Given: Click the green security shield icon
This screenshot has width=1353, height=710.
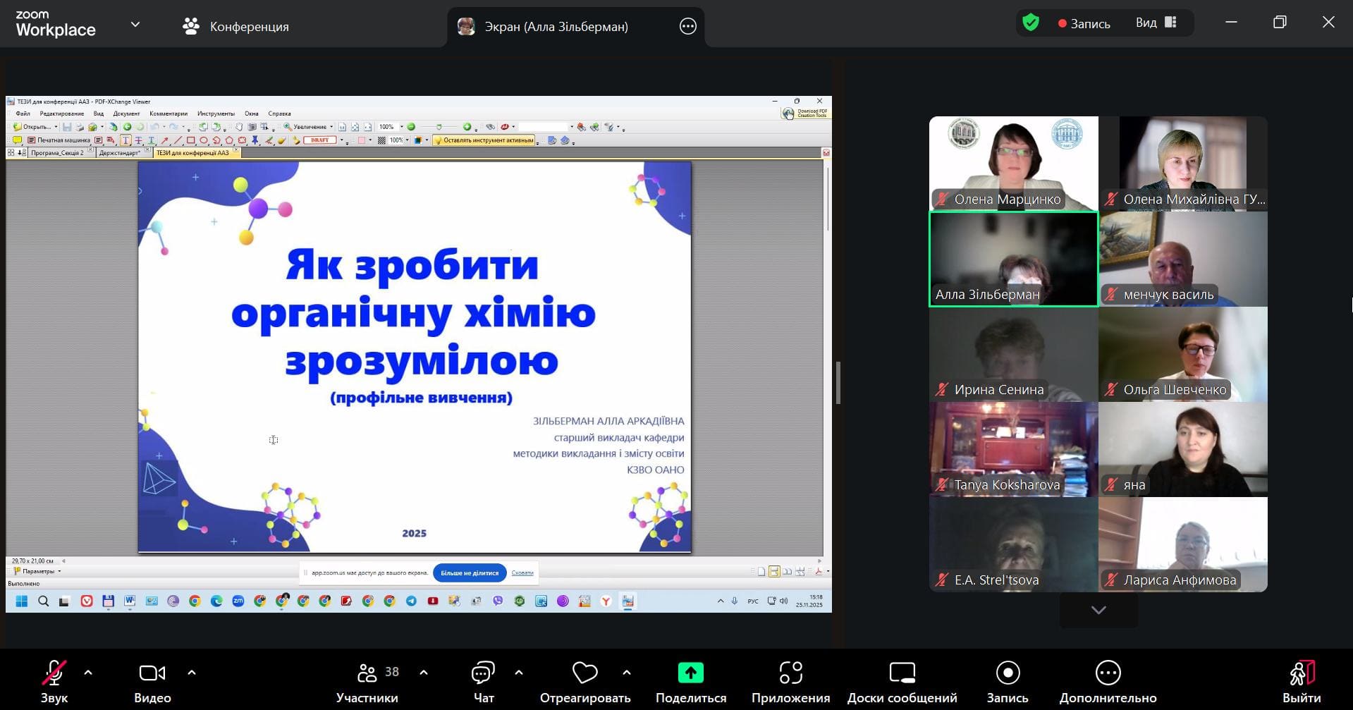Looking at the screenshot, I should (x=1031, y=23).
